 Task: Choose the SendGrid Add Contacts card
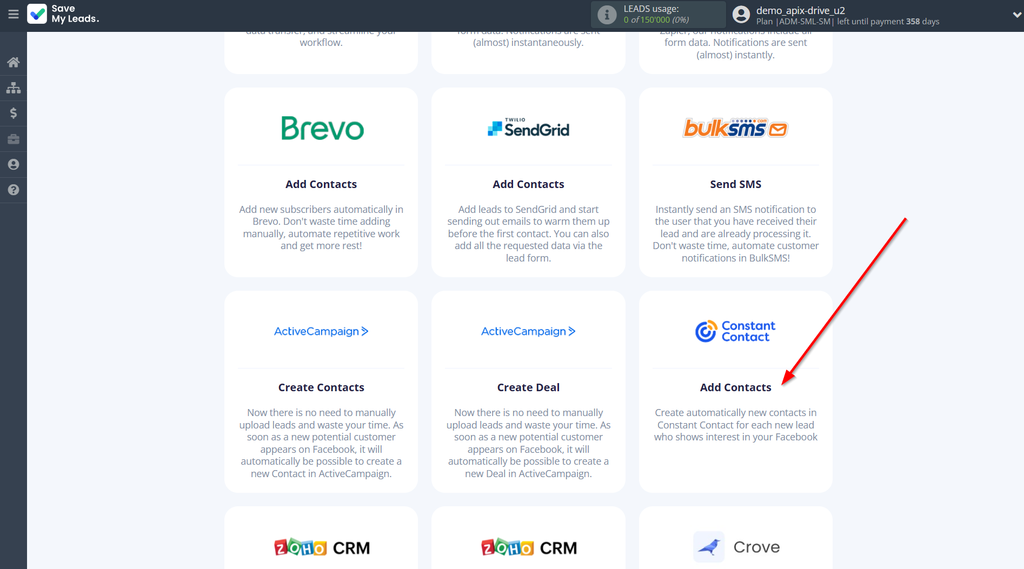[x=528, y=184]
